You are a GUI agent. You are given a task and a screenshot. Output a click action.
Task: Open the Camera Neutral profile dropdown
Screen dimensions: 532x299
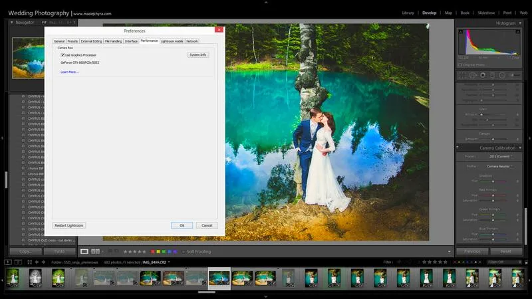(x=499, y=167)
